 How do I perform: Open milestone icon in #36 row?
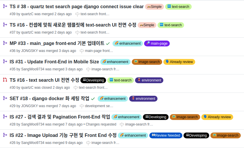click(x=82, y=51)
